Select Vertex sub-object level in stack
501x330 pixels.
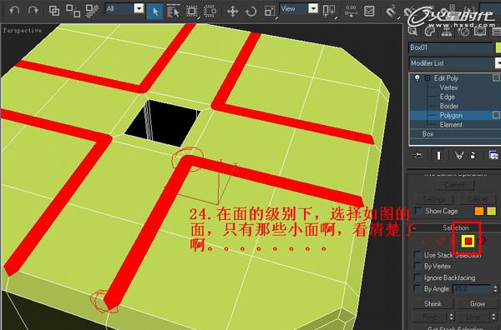pyautogui.click(x=448, y=87)
